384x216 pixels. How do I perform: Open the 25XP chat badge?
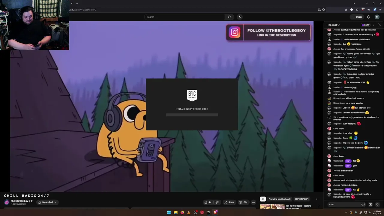[365, 25]
